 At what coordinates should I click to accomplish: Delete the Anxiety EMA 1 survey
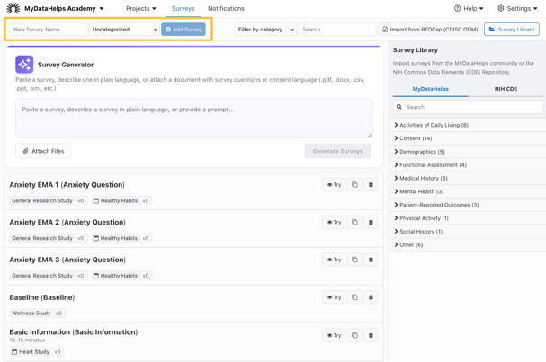tap(371, 185)
